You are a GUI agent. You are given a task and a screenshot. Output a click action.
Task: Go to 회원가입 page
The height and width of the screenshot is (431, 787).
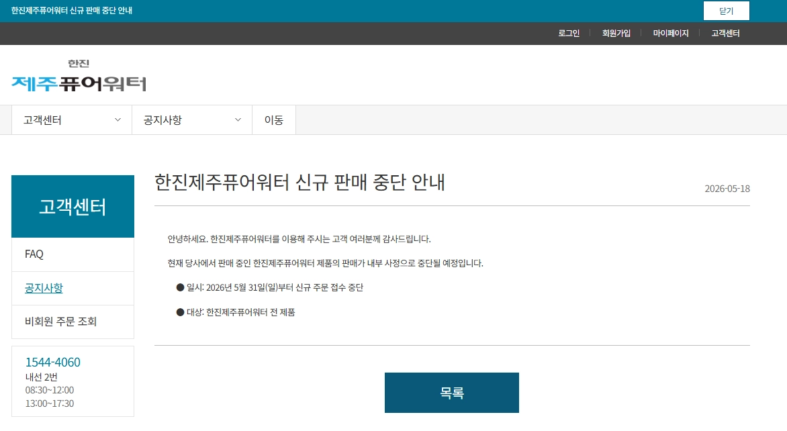coord(616,33)
